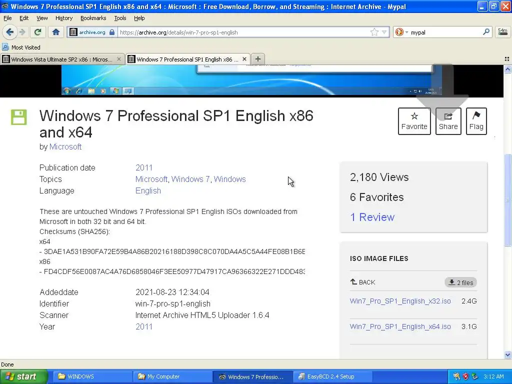The height and width of the screenshot is (384, 512).
Task: Click the scrollbar down arrow
Action: point(507,354)
